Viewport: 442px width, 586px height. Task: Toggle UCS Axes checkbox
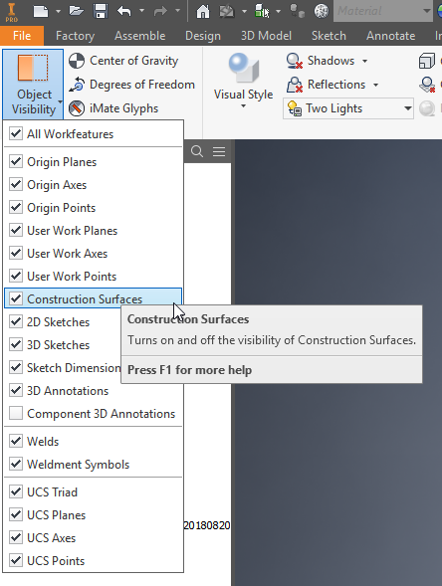16,537
